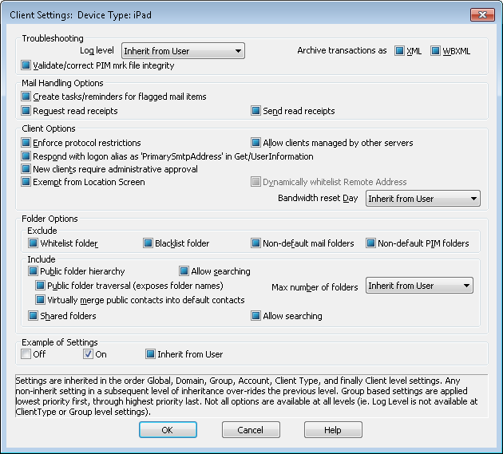Check New clients require administrative approval

click(26, 169)
